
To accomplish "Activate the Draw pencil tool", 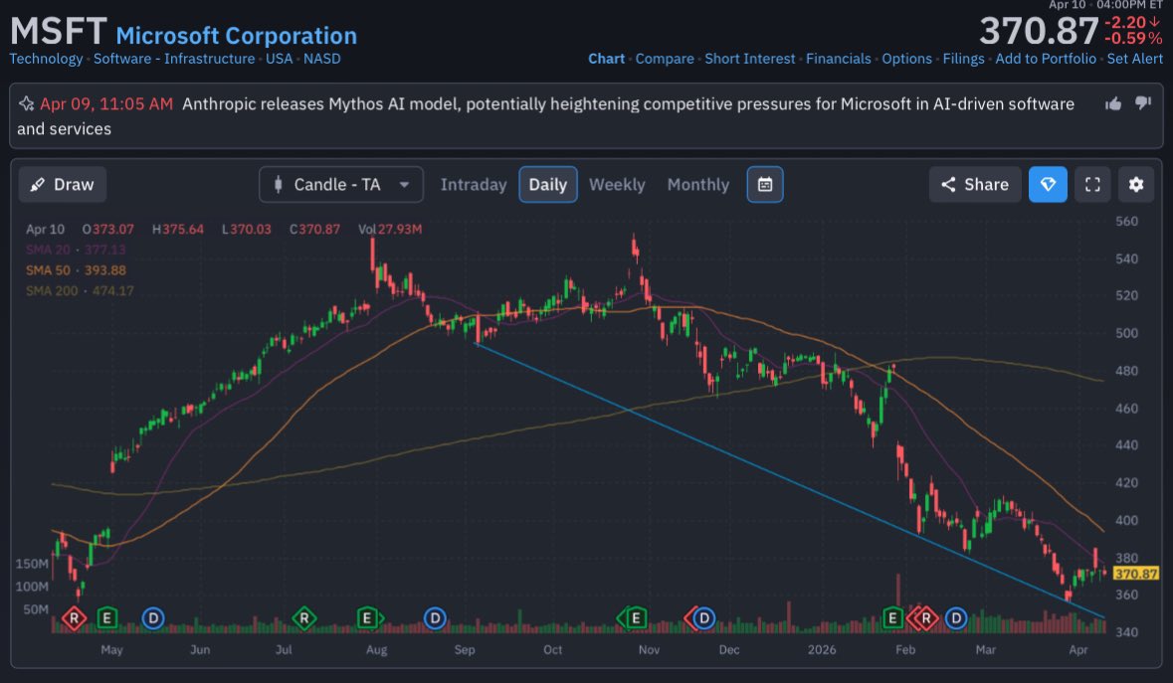I will pyautogui.click(x=62, y=185).
